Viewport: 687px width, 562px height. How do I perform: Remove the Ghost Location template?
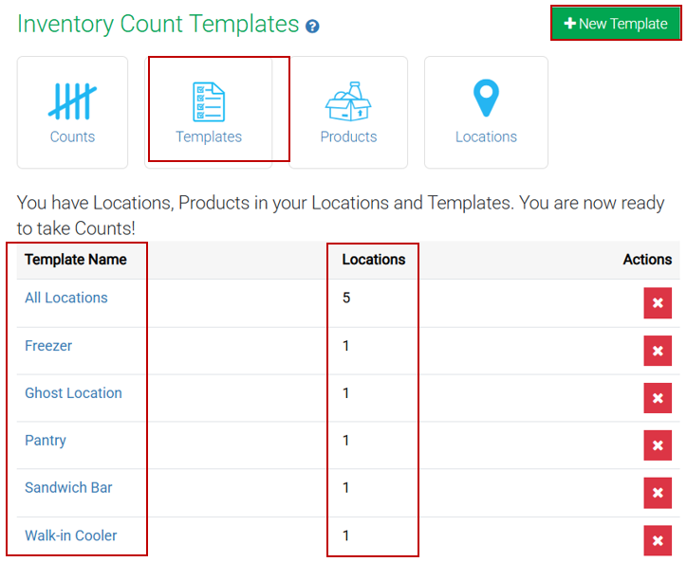pos(658,398)
